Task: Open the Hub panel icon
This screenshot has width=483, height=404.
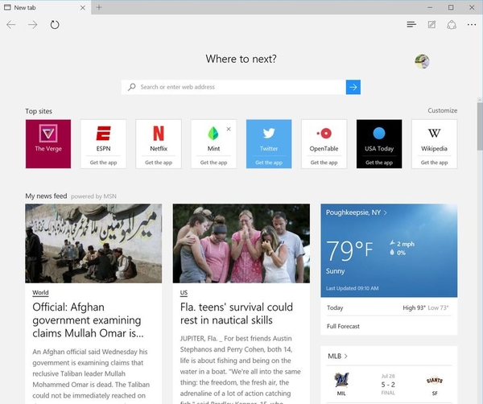Action: point(411,25)
